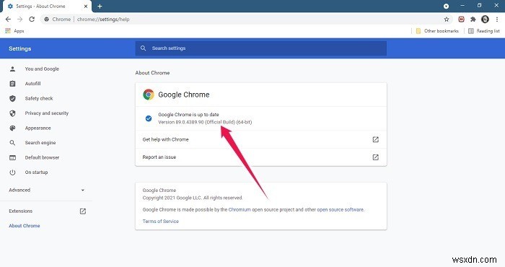Click the external link icon beside Extensions
505x267 pixels.
pyautogui.click(x=83, y=211)
